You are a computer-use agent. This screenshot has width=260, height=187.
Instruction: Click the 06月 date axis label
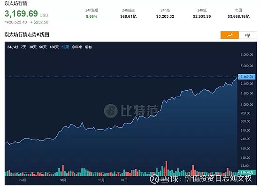coord(23,180)
